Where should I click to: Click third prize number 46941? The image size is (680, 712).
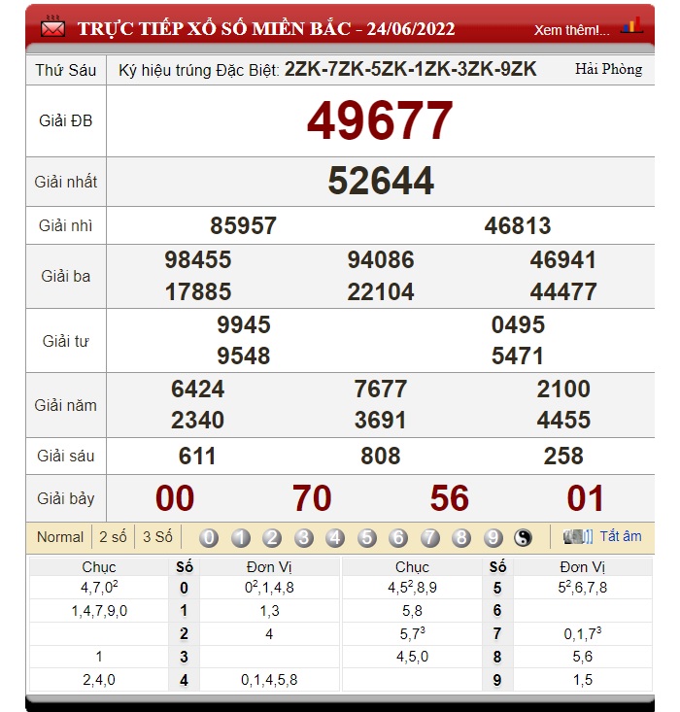562,259
